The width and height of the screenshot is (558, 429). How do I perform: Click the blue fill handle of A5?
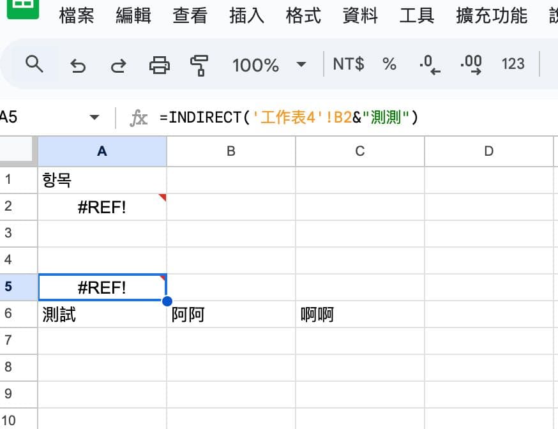click(x=167, y=301)
